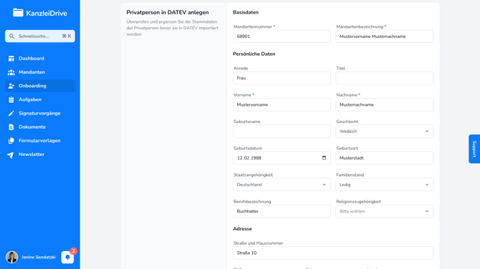Click the Persönliche Daten heading
The image size is (480, 269).
[x=254, y=54]
